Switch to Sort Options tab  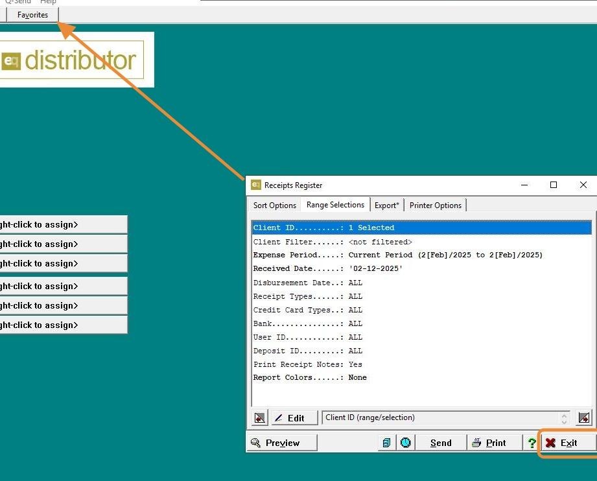[x=274, y=205]
